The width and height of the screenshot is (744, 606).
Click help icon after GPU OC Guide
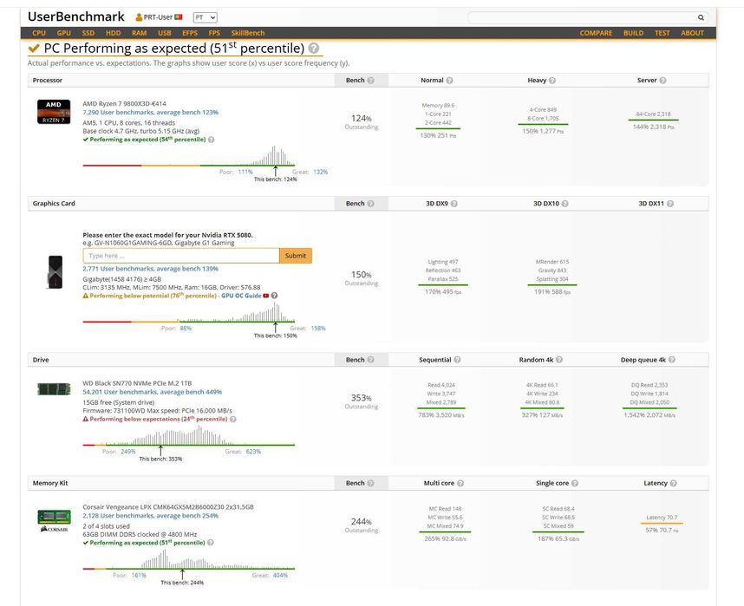pyautogui.click(x=274, y=296)
